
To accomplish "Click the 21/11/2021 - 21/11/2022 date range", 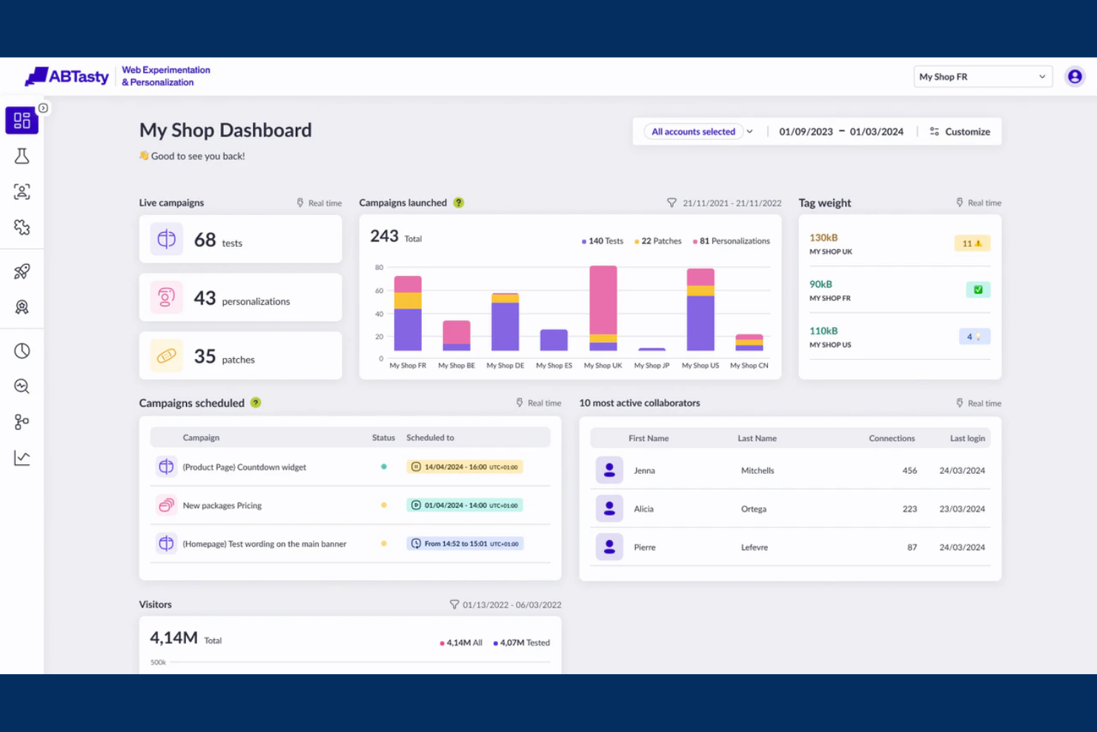I will [x=732, y=203].
